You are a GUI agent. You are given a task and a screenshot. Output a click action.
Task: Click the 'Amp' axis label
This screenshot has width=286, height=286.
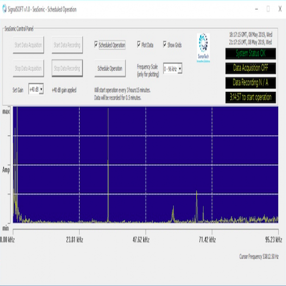pyautogui.click(x=6, y=170)
